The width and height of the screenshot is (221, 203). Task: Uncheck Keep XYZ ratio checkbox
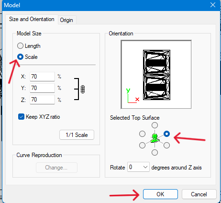pyautogui.click(x=21, y=117)
